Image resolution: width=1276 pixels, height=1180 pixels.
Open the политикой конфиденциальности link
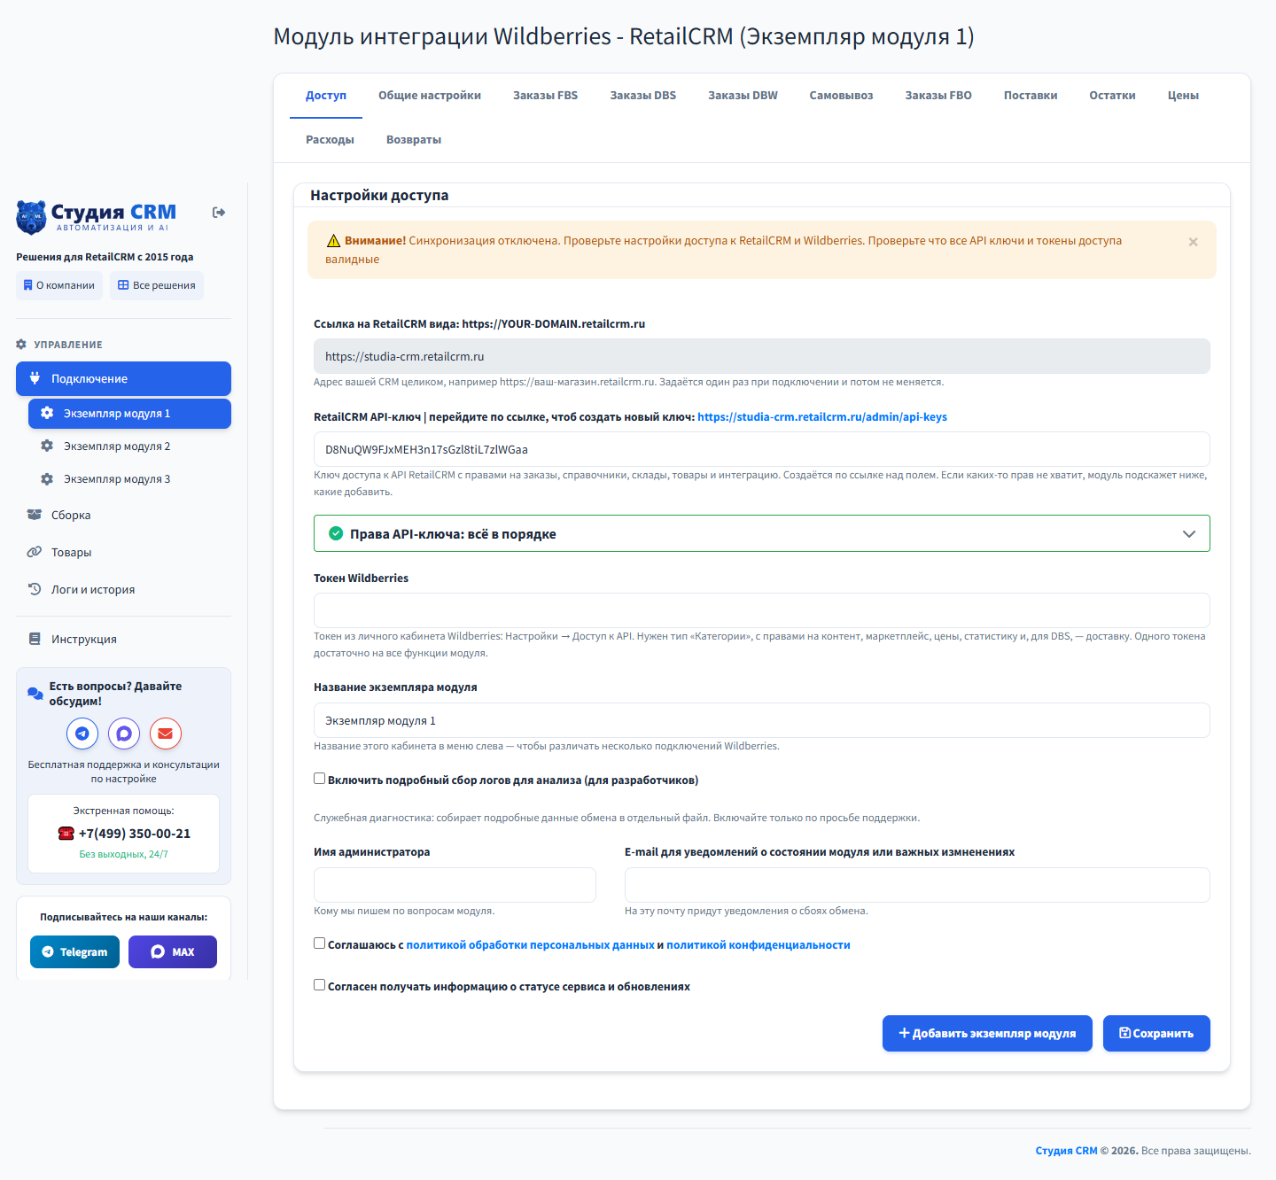pyautogui.click(x=759, y=945)
